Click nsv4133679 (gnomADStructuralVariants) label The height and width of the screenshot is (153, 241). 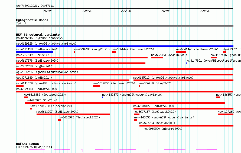click(x=132, y=95)
